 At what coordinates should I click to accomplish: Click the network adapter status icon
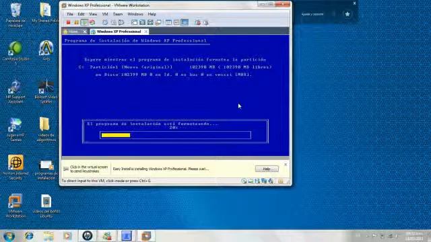tap(264, 181)
